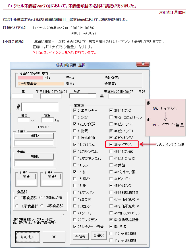Toggle the 2. エネルギー checkbox

tap(74, 110)
